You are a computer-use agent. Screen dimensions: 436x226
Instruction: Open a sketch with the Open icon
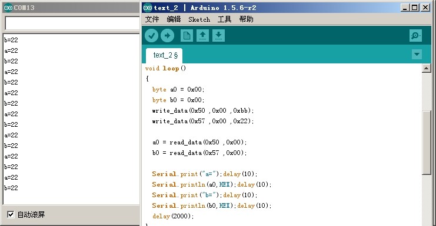203,35
